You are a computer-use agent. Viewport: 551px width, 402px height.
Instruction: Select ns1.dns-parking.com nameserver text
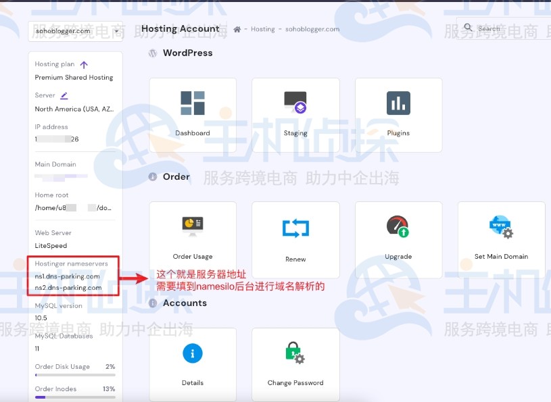[x=67, y=276]
